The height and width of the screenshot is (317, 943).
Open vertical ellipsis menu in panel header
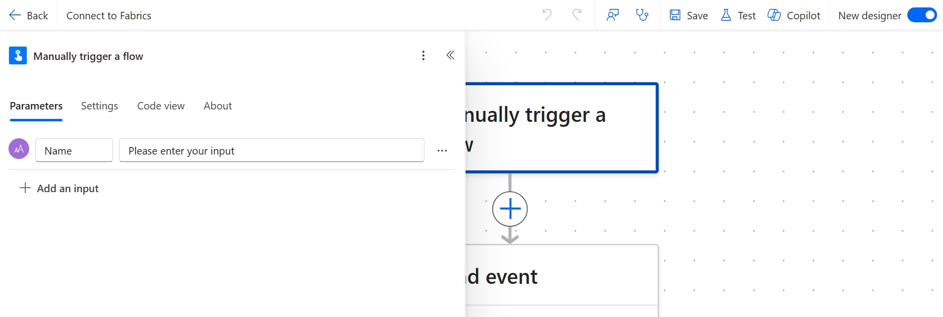tap(423, 55)
